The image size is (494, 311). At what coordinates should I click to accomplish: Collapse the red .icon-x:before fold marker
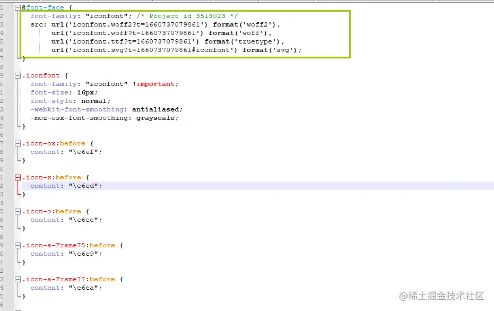[x=18, y=178]
